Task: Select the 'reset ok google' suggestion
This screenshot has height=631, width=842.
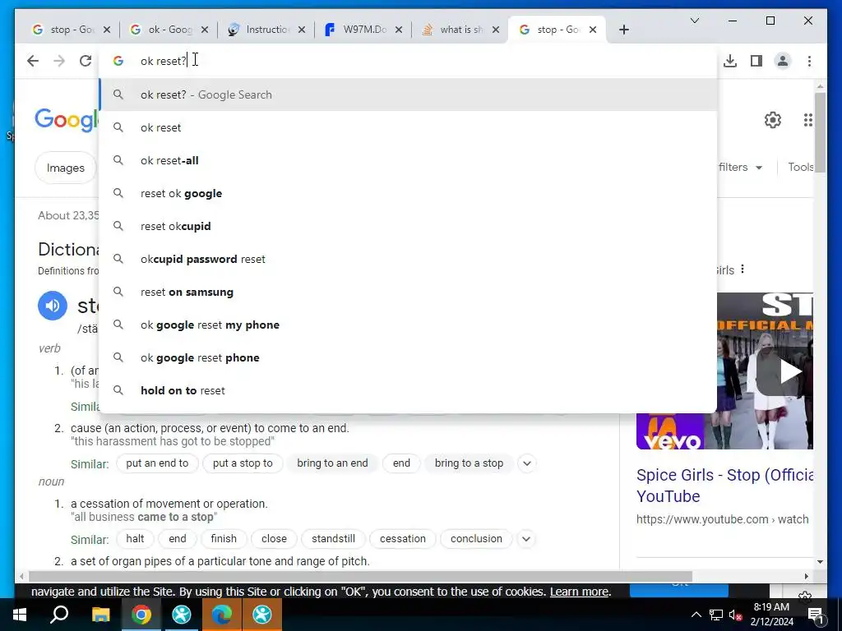Action: 408,193
